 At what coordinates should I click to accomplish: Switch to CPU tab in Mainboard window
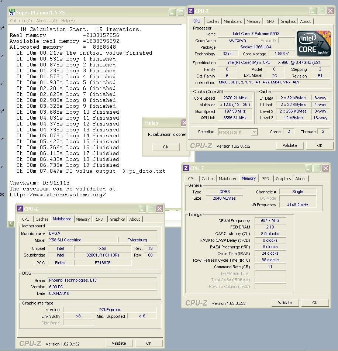25,219
